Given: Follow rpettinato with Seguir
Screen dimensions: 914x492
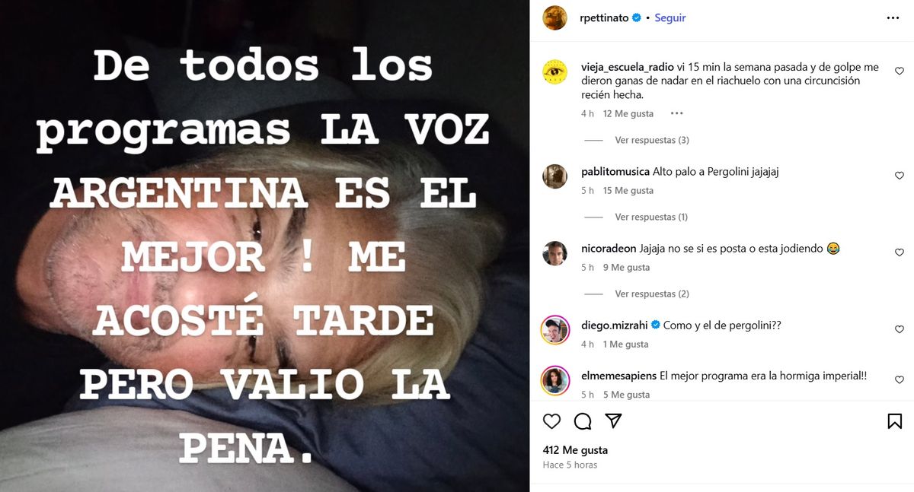Looking at the screenshot, I should (x=670, y=17).
